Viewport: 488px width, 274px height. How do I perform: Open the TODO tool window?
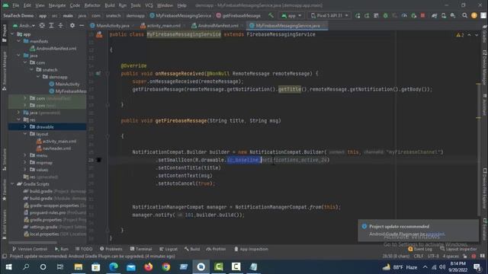(x=84, y=249)
